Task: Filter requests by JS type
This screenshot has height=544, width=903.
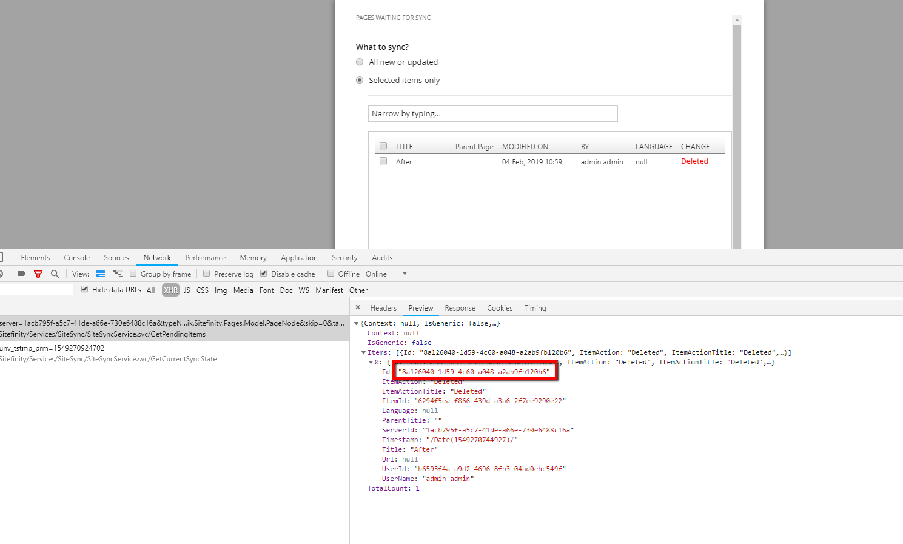Action: pos(187,290)
